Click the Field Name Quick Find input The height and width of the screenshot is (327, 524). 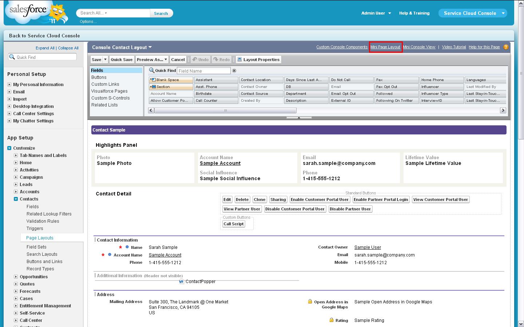tap(203, 71)
